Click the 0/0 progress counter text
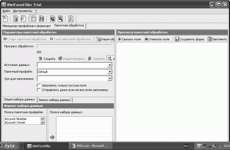Viewport: 230px width, 150px height. (39, 52)
